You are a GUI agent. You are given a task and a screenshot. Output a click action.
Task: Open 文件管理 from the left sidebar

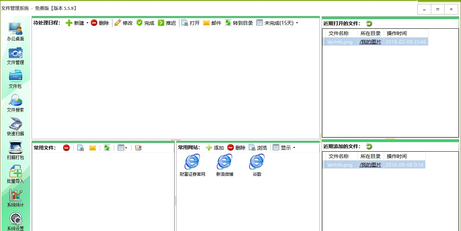point(15,57)
